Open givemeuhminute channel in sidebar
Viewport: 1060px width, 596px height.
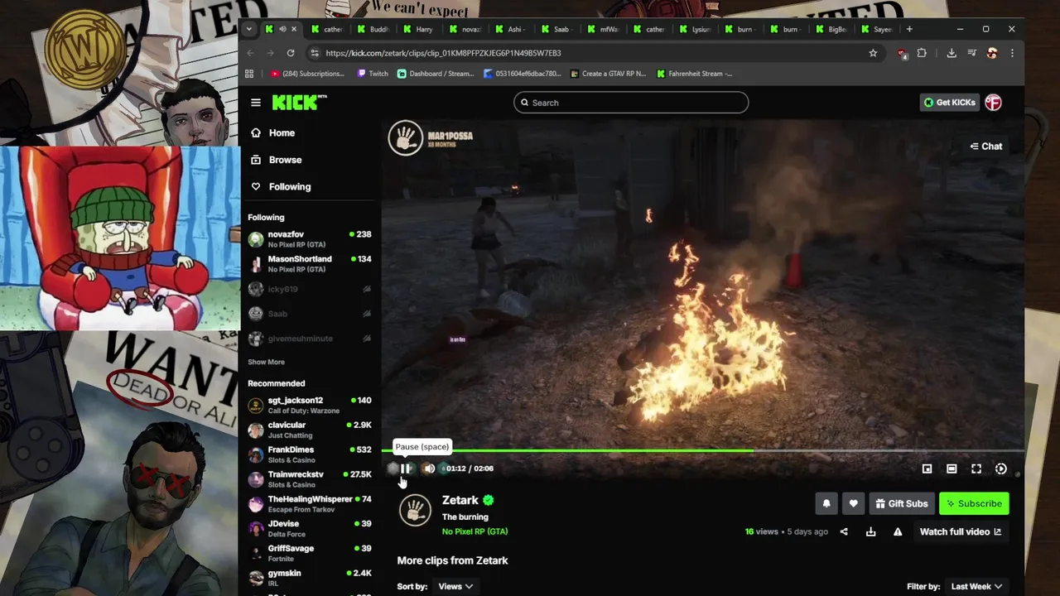click(310, 339)
